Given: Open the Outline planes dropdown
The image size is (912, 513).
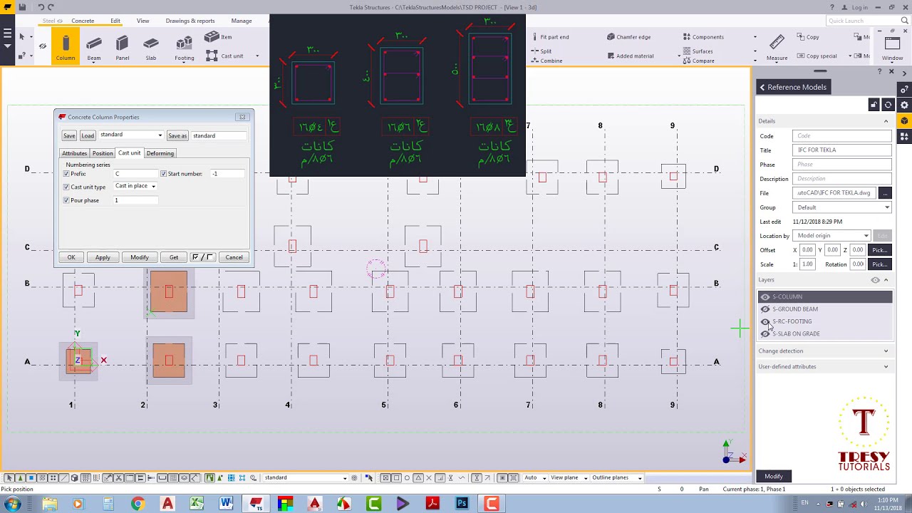Looking at the screenshot, I should click(617, 477).
